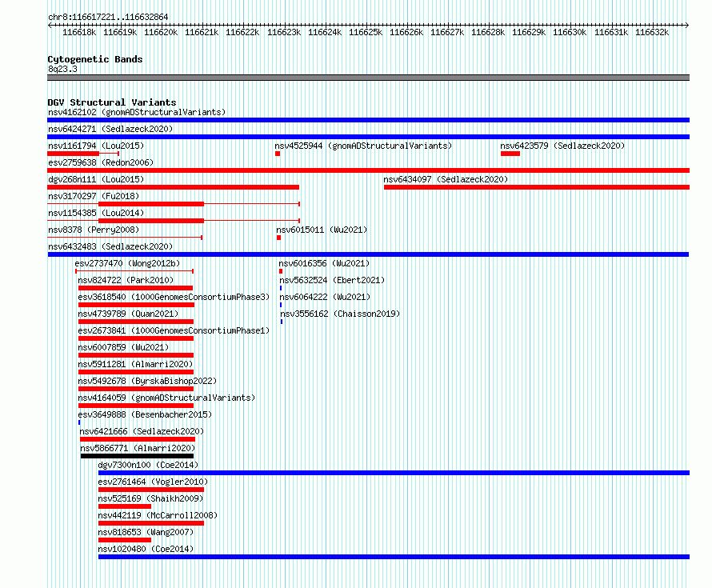This screenshot has height=588, width=712.
Task: Click the 116625k ruler tick label
Action: (x=366, y=32)
